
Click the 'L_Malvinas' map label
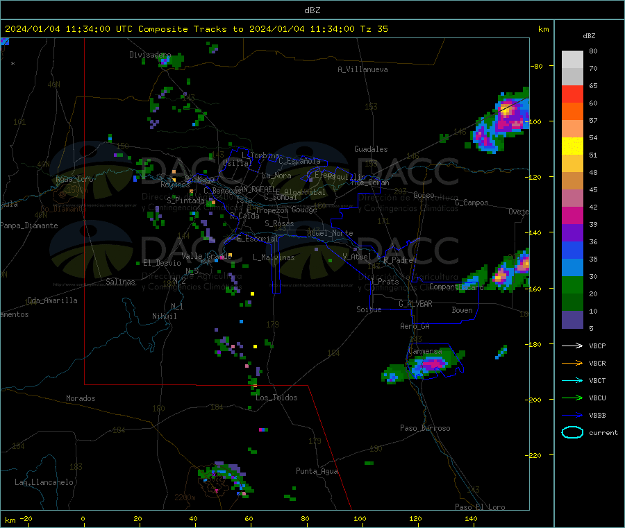pyautogui.click(x=274, y=257)
